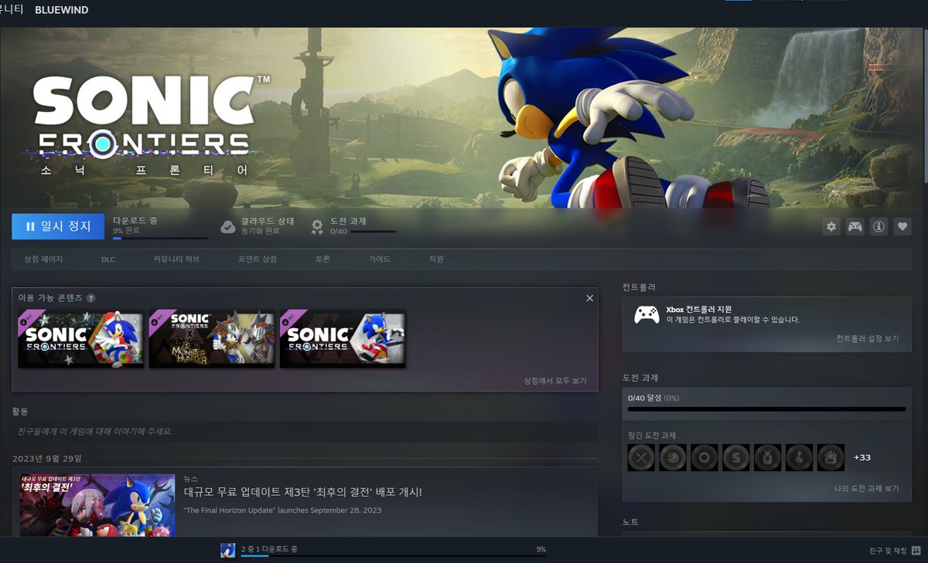
Task: Add to favorites heart icon
Action: coord(902,227)
